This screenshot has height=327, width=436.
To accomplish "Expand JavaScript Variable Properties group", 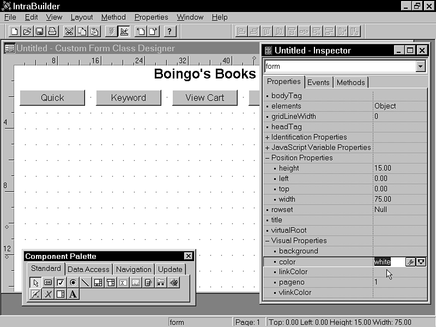I will (x=267, y=148).
